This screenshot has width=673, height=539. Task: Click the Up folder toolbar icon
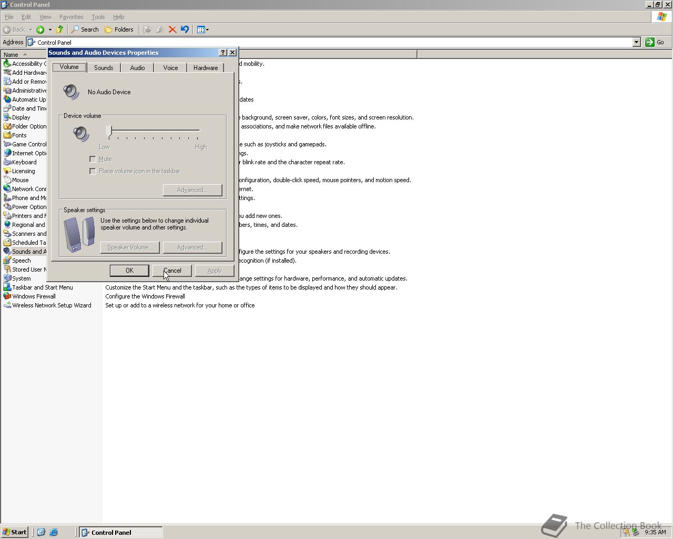coord(60,29)
